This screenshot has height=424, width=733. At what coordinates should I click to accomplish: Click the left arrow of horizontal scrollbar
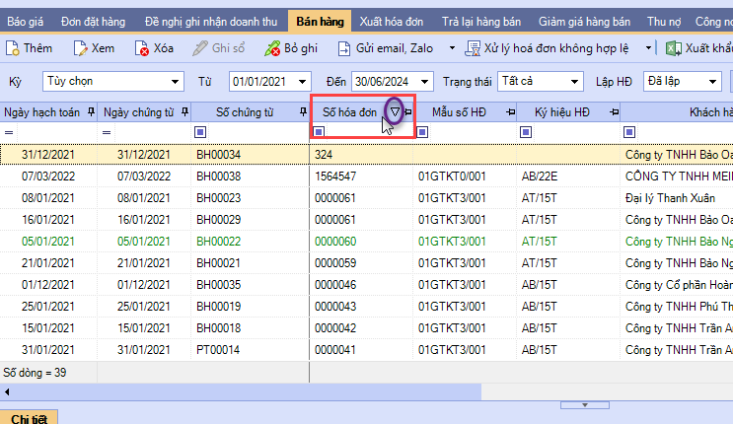pos(7,391)
